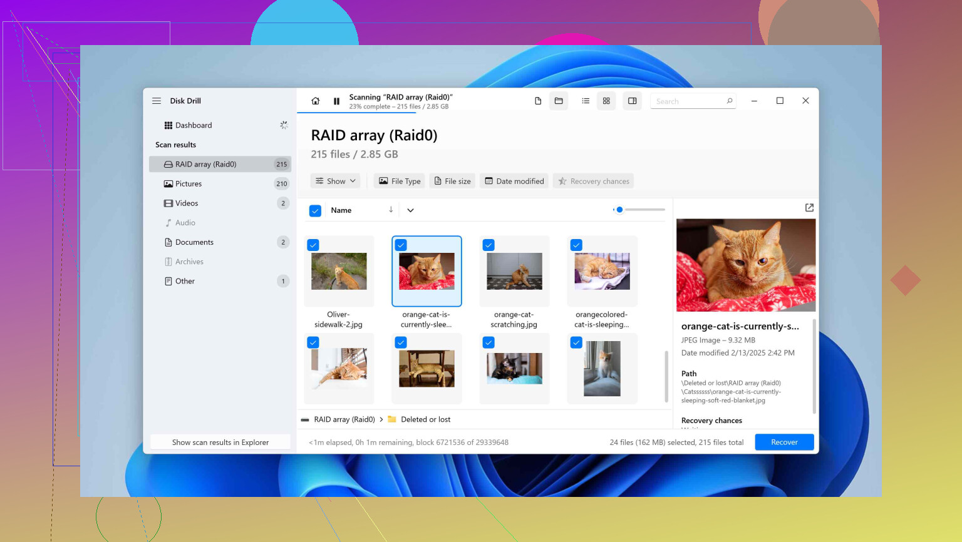Click Show scan results in Explorer
Screen dimensions: 962x542
point(220,442)
